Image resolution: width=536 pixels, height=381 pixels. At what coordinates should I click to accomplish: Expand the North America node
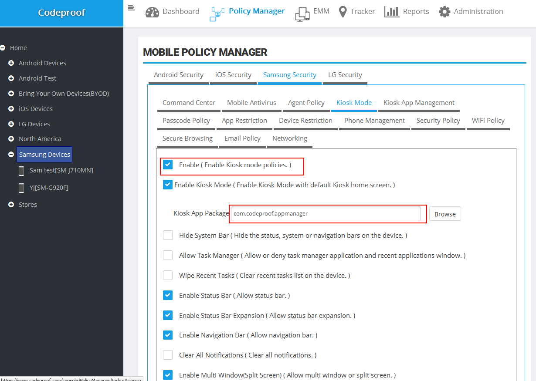[x=11, y=139]
